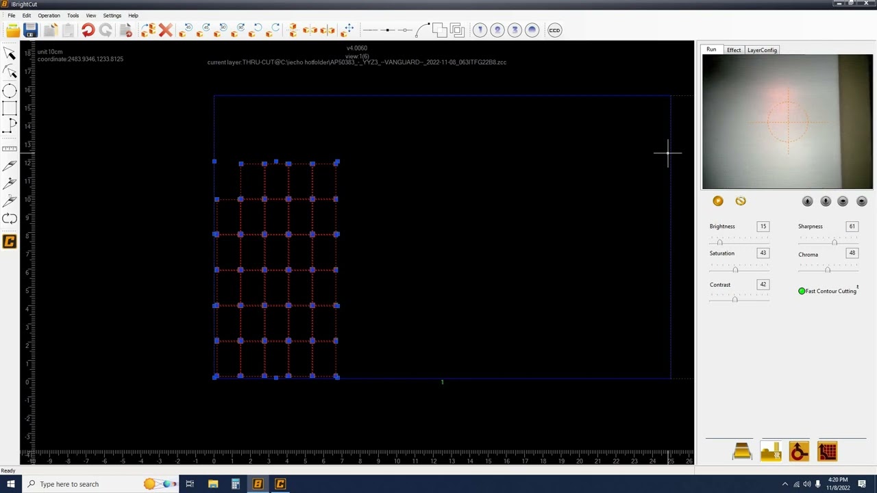Select the arrow pointer tool
This screenshot has height=493, width=877.
click(x=10, y=54)
